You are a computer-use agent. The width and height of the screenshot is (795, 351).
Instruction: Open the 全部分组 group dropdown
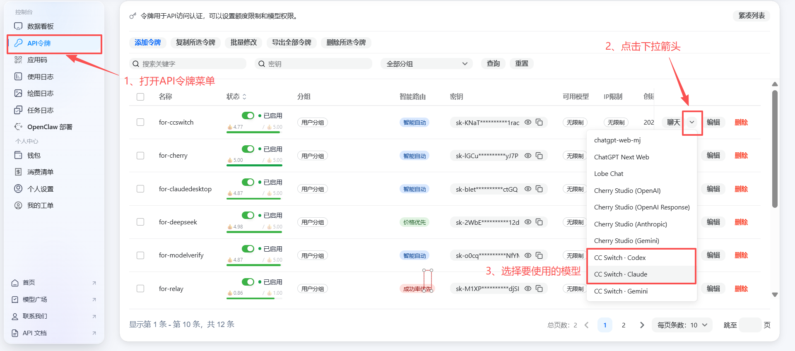(x=426, y=64)
